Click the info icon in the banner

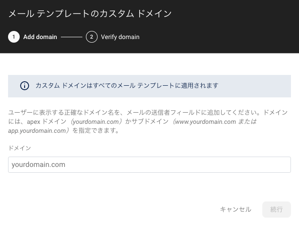click(25, 86)
